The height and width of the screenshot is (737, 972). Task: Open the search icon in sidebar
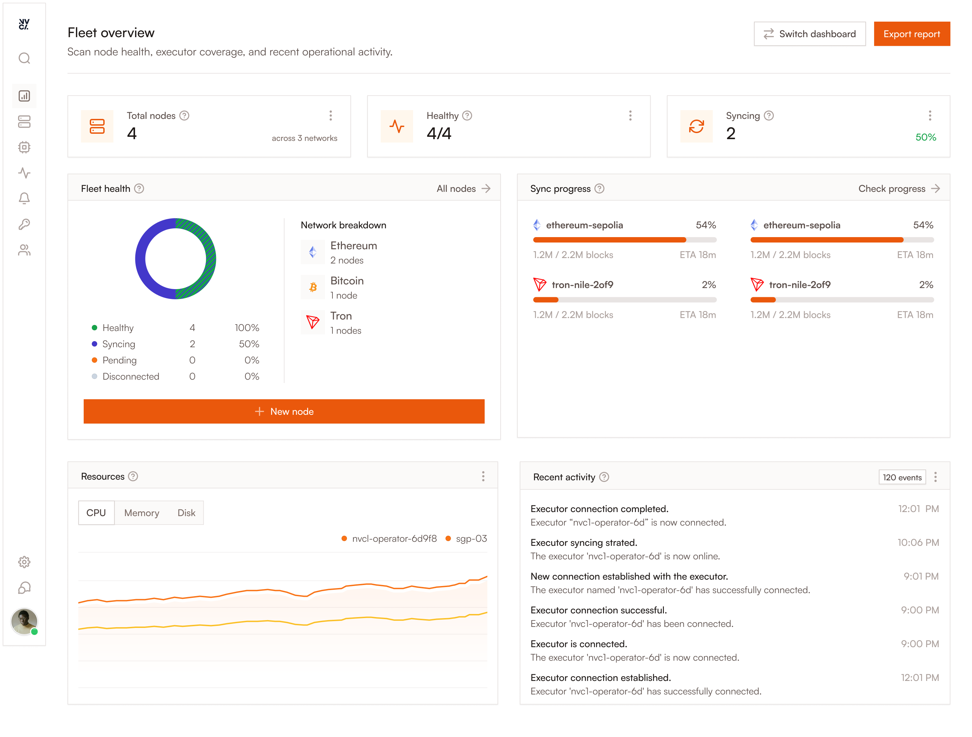24,58
